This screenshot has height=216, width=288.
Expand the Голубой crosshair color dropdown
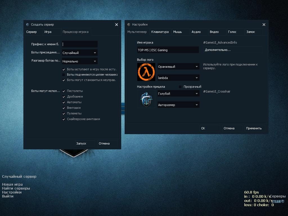pos(178,94)
